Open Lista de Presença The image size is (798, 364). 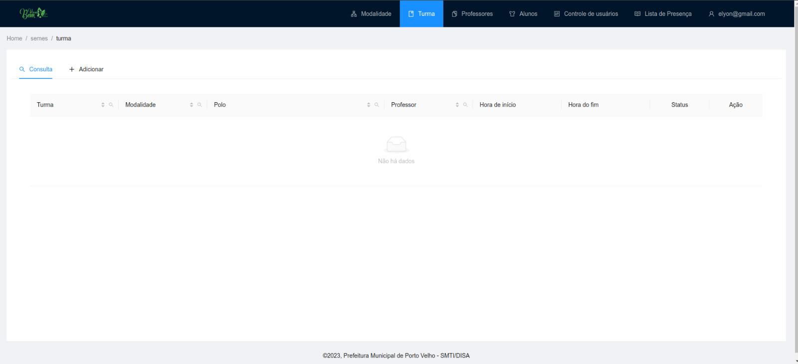(663, 14)
